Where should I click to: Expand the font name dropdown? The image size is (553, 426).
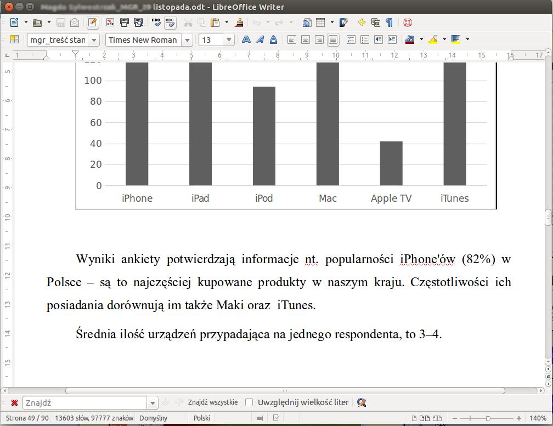(187, 40)
